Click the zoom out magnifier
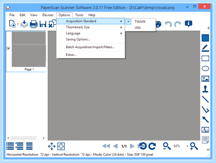Viewport: 216px width, 163px height. point(167,146)
